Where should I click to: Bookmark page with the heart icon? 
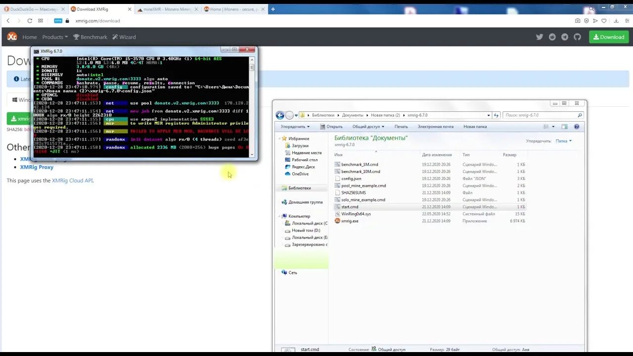(604, 21)
